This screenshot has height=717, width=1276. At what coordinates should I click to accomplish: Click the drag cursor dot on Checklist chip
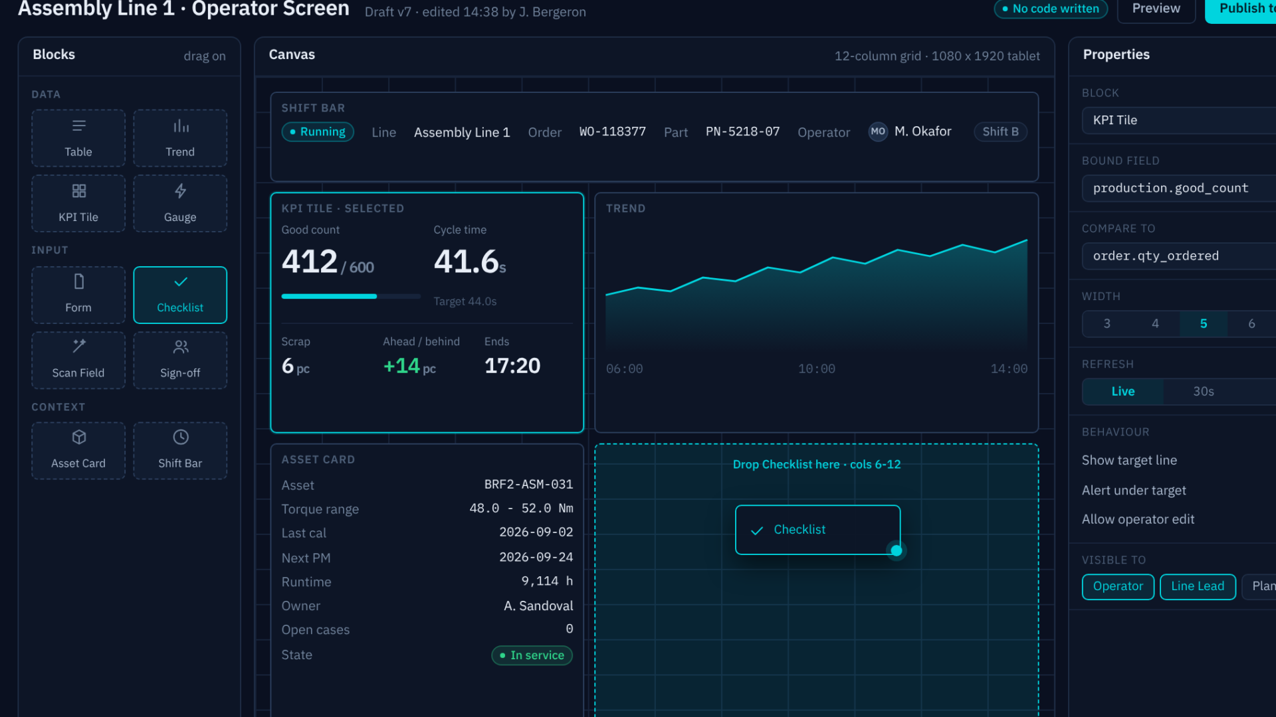[896, 550]
